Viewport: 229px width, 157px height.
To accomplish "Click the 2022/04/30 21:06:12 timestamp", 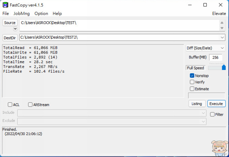I will 23,134.
